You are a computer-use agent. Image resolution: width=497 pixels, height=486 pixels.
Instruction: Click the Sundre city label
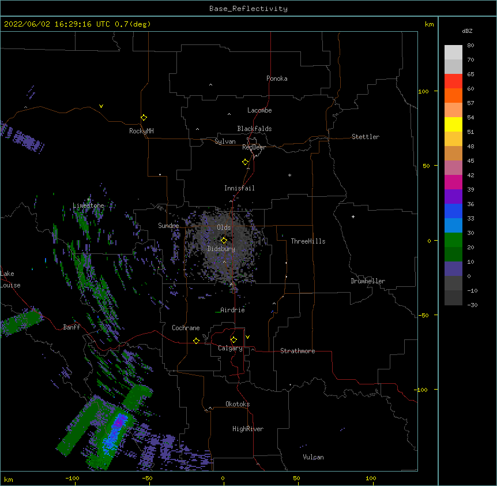pos(168,226)
